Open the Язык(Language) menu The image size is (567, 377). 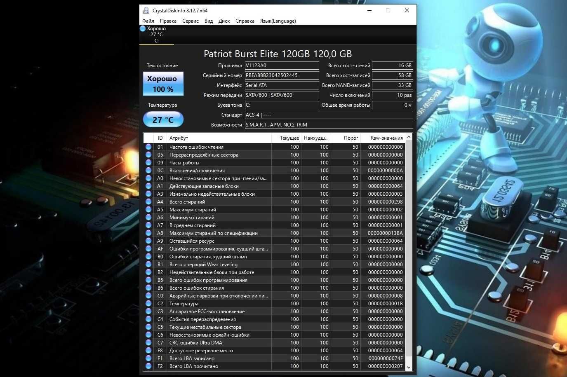point(278,21)
